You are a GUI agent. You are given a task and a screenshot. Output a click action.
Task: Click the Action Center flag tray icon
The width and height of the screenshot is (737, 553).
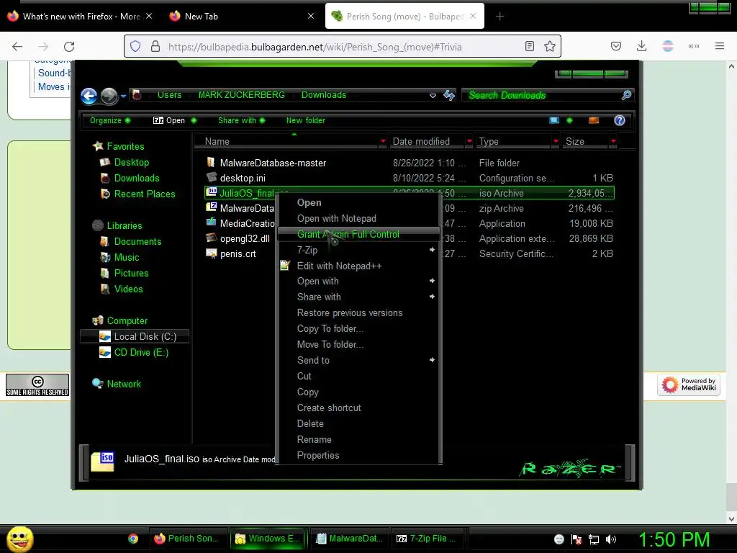[577, 539]
